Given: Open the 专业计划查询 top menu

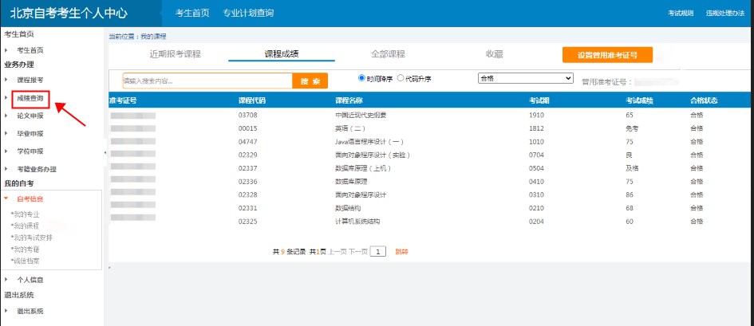Looking at the screenshot, I should pyautogui.click(x=248, y=14).
